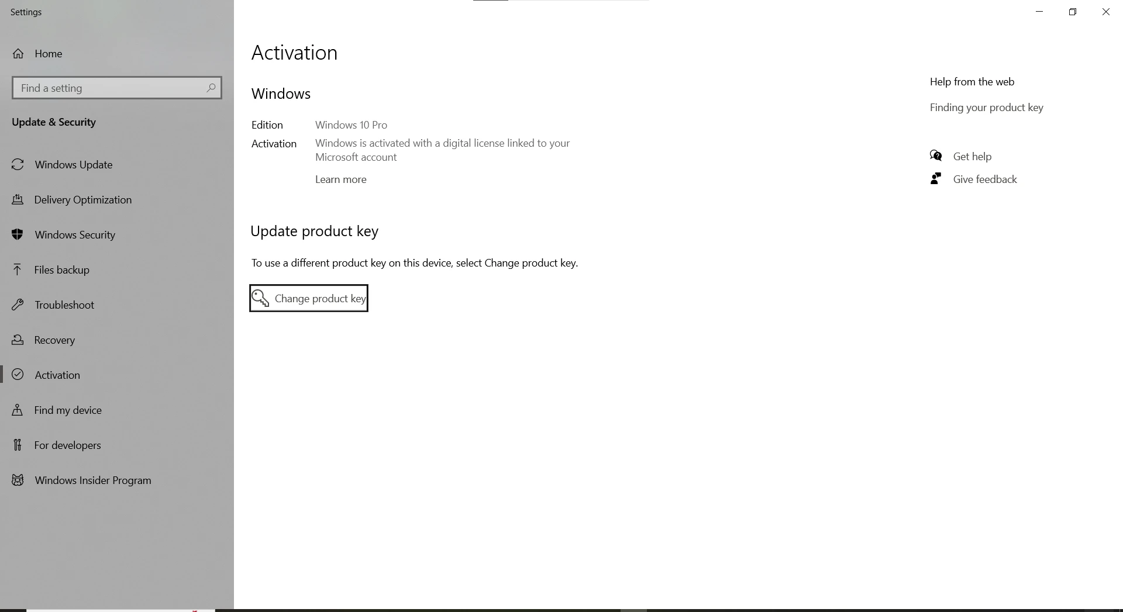The width and height of the screenshot is (1123, 612).
Task: Go to Home in Settings sidebar
Action: click(x=117, y=54)
